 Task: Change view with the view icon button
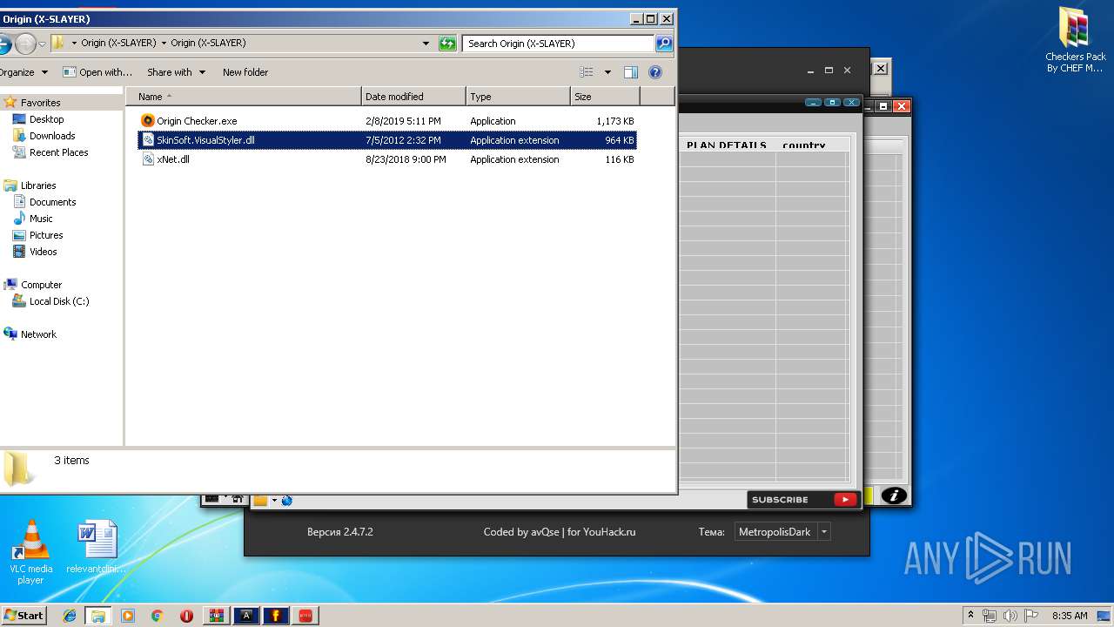click(587, 72)
